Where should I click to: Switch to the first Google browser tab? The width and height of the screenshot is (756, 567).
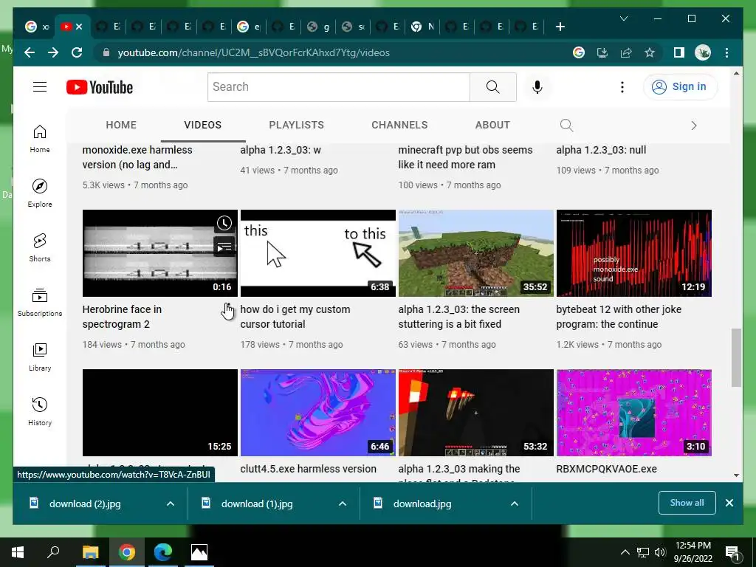tap(37, 27)
